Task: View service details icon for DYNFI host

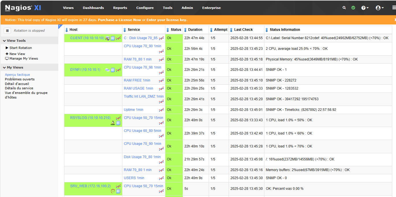Action: [x=113, y=70]
